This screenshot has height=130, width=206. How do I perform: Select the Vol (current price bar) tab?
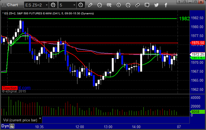(x=20, y=120)
